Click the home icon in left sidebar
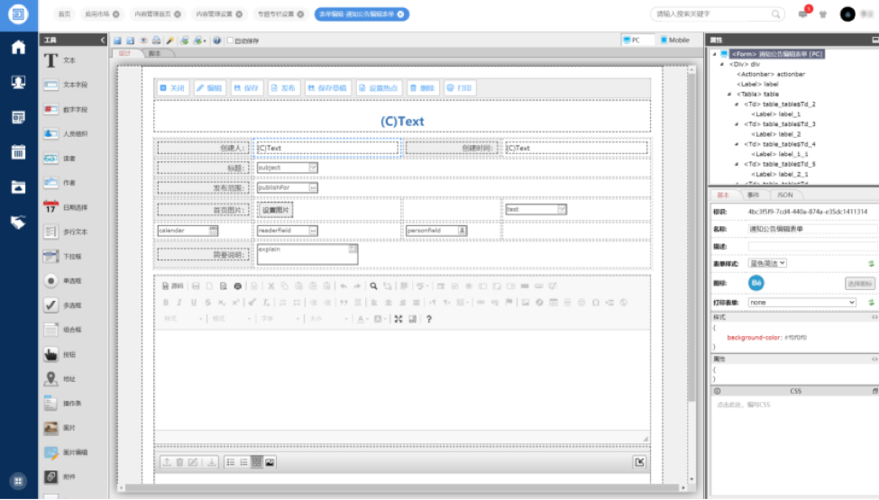 [x=18, y=47]
